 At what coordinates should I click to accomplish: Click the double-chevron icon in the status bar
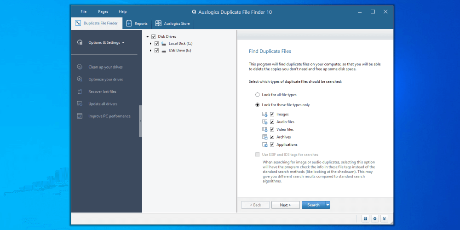coord(384,218)
